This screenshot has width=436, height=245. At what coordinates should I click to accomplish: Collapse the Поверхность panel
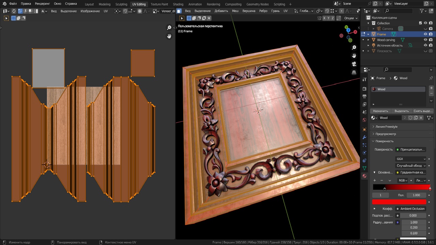click(401, 141)
